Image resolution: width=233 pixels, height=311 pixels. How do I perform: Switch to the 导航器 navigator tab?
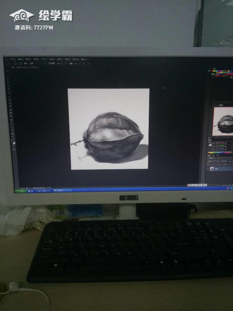click(220, 105)
